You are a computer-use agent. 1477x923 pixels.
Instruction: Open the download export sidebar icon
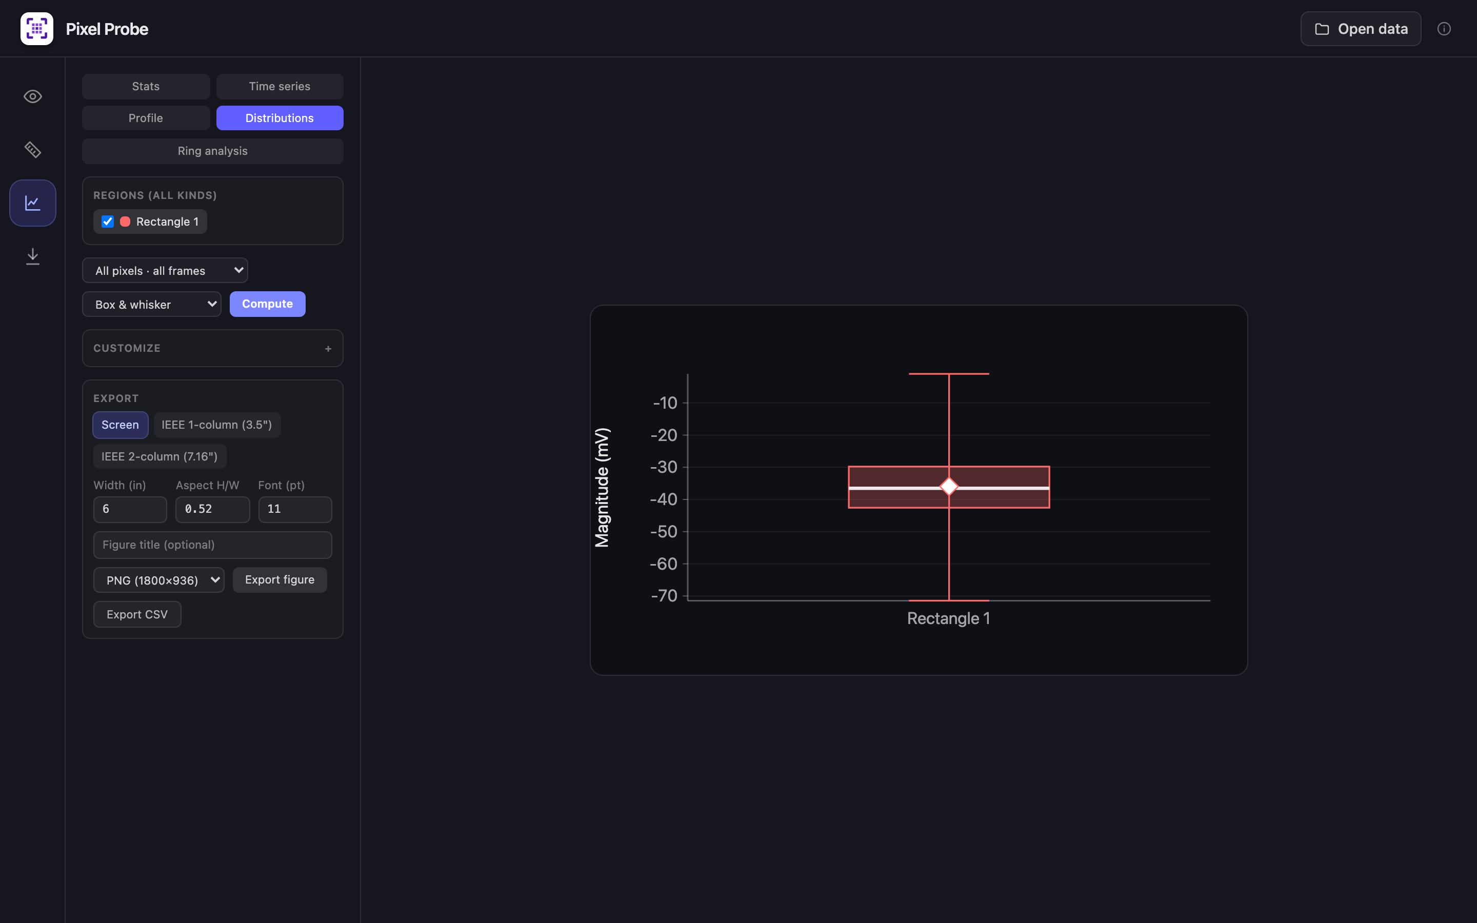[32, 256]
